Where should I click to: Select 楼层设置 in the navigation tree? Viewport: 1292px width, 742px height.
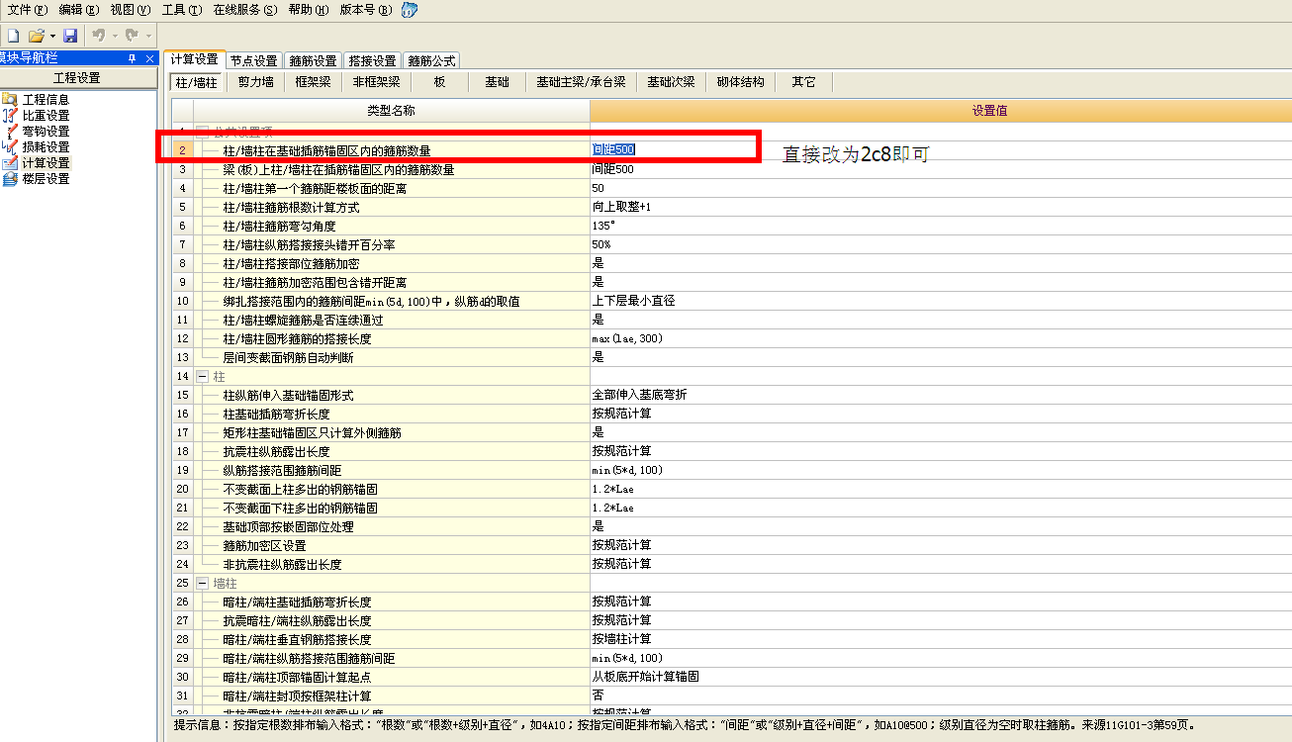pyautogui.click(x=46, y=178)
